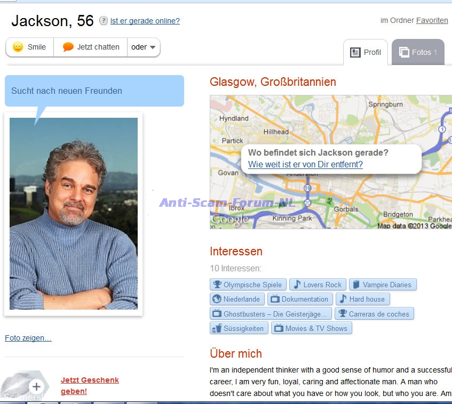Viewport: 452px width, 404px height.
Task: Open the profile photo of Jackson
Action: pos(74,213)
